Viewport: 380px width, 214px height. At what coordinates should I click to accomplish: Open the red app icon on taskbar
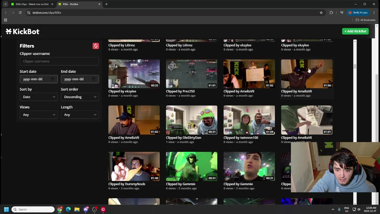click(x=103, y=209)
